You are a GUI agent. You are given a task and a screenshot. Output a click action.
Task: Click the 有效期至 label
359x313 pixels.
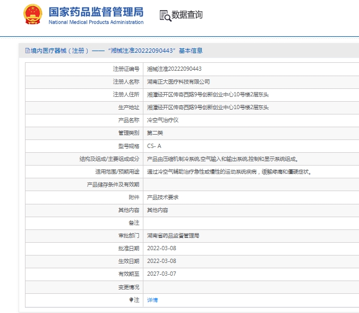coord(129,274)
